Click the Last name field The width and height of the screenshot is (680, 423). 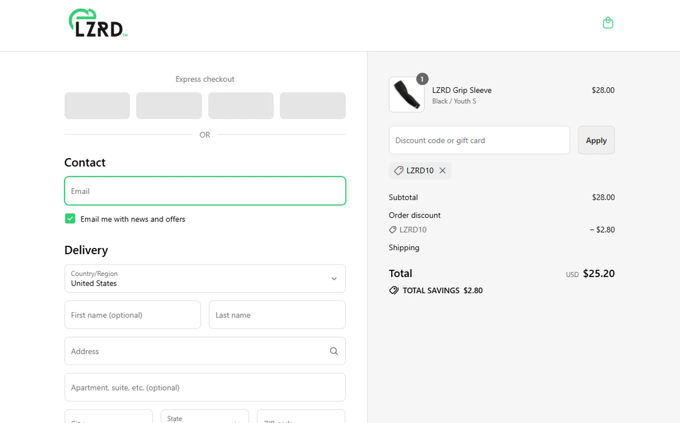277,315
